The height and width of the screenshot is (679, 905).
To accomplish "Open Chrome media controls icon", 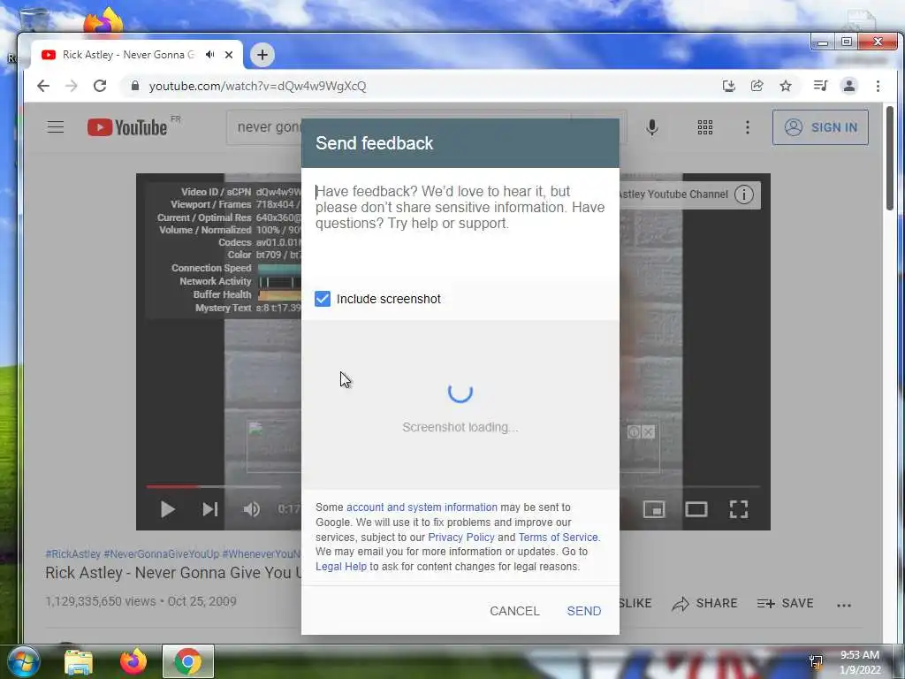I will pos(820,86).
